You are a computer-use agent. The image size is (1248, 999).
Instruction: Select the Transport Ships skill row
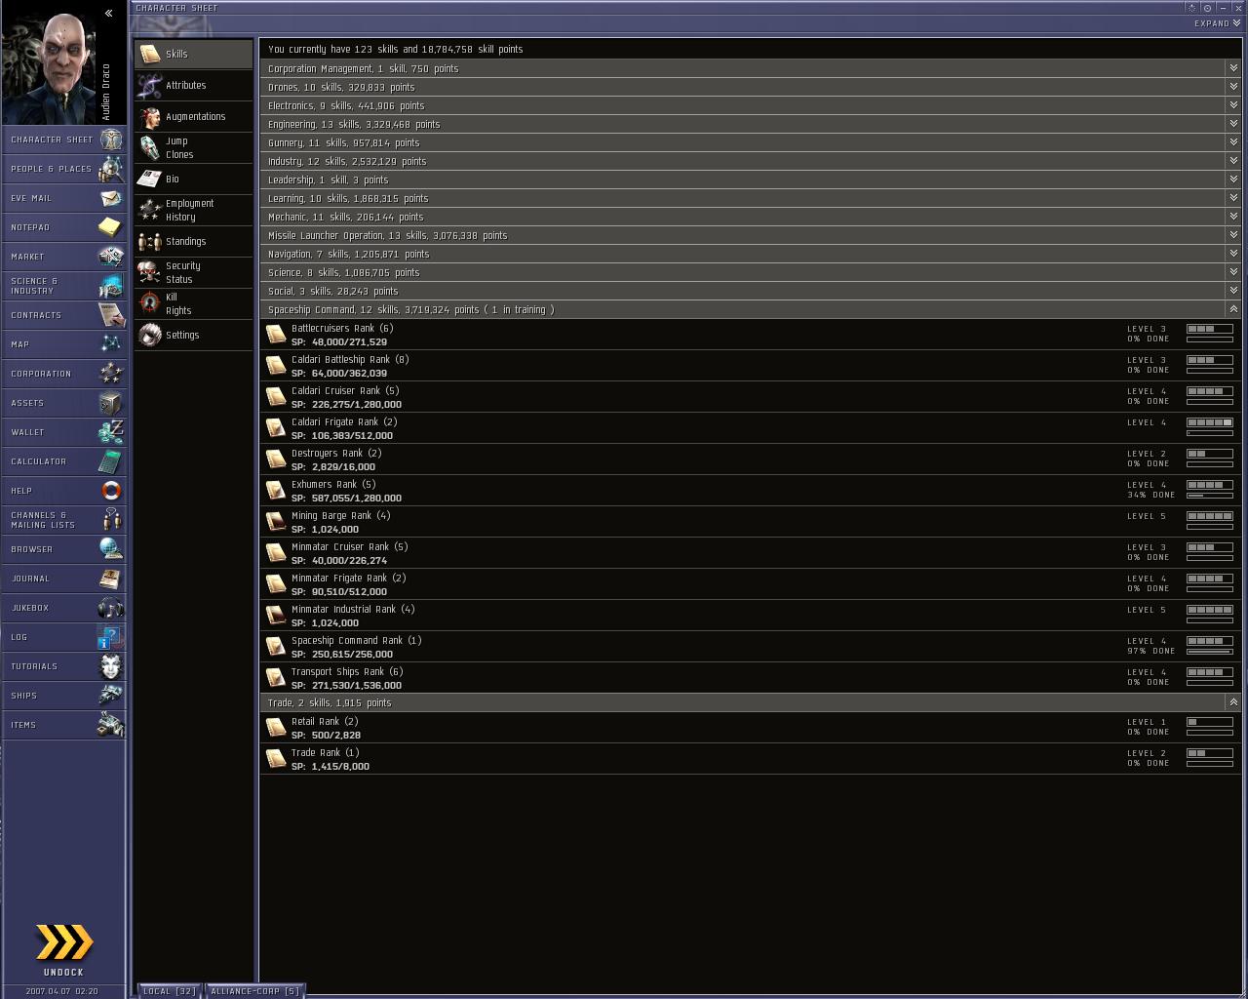coord(751,678)
